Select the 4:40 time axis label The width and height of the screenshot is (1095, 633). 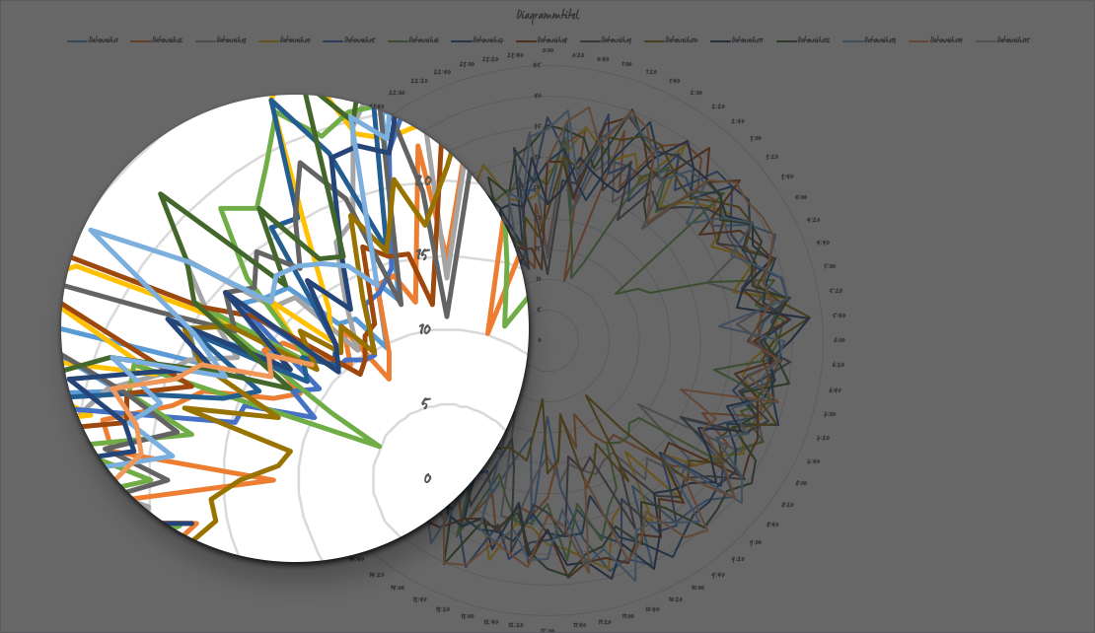click(823, 243)
